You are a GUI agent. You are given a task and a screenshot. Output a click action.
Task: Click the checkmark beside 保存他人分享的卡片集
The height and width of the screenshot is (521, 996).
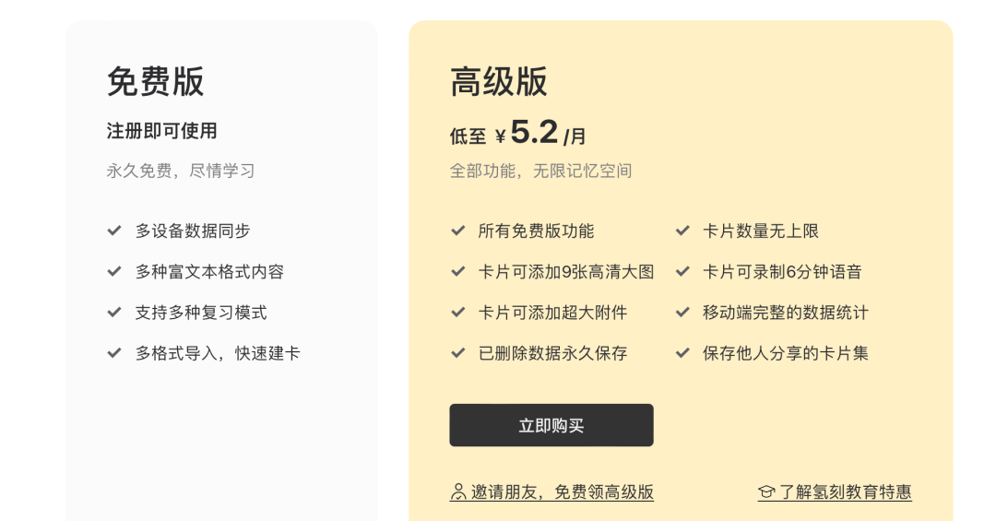(682, 352)
